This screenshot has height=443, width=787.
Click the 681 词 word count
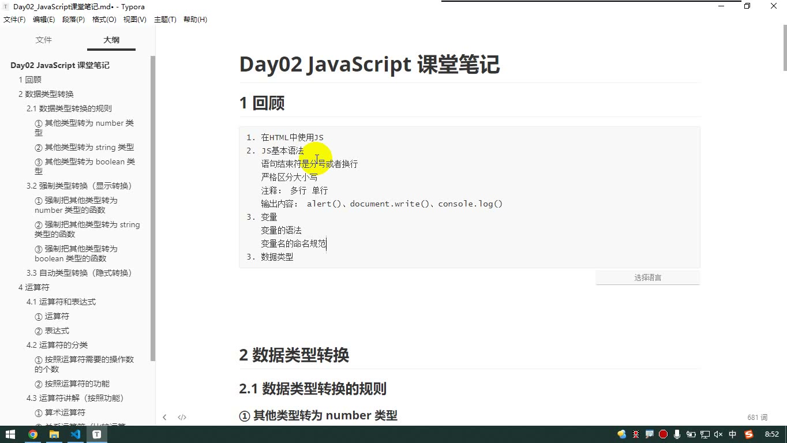point(757,417)
